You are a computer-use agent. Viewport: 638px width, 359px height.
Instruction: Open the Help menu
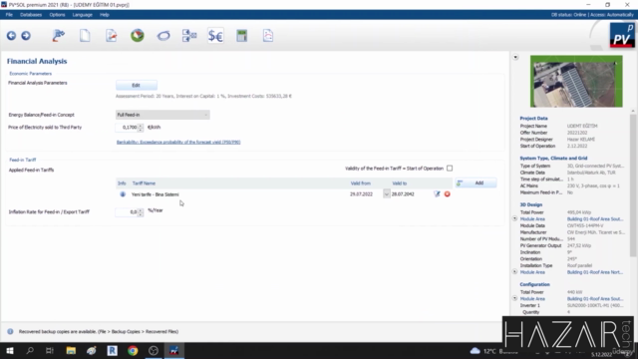pos(105,15)
